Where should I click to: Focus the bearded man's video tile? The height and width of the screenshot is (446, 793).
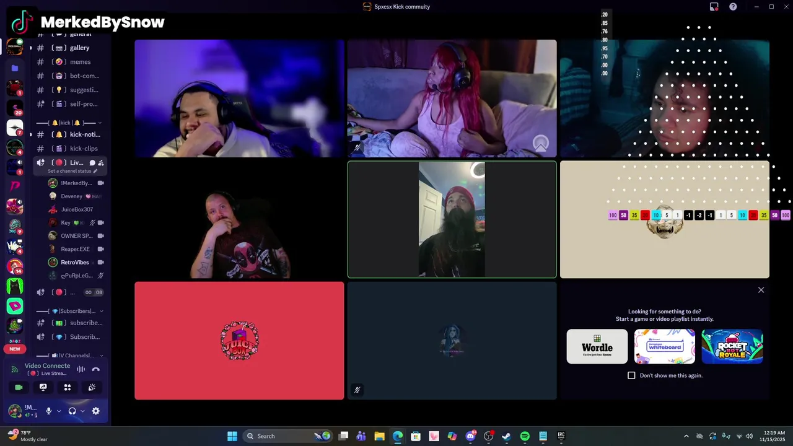pyautogui.click(x=452, y=220)
